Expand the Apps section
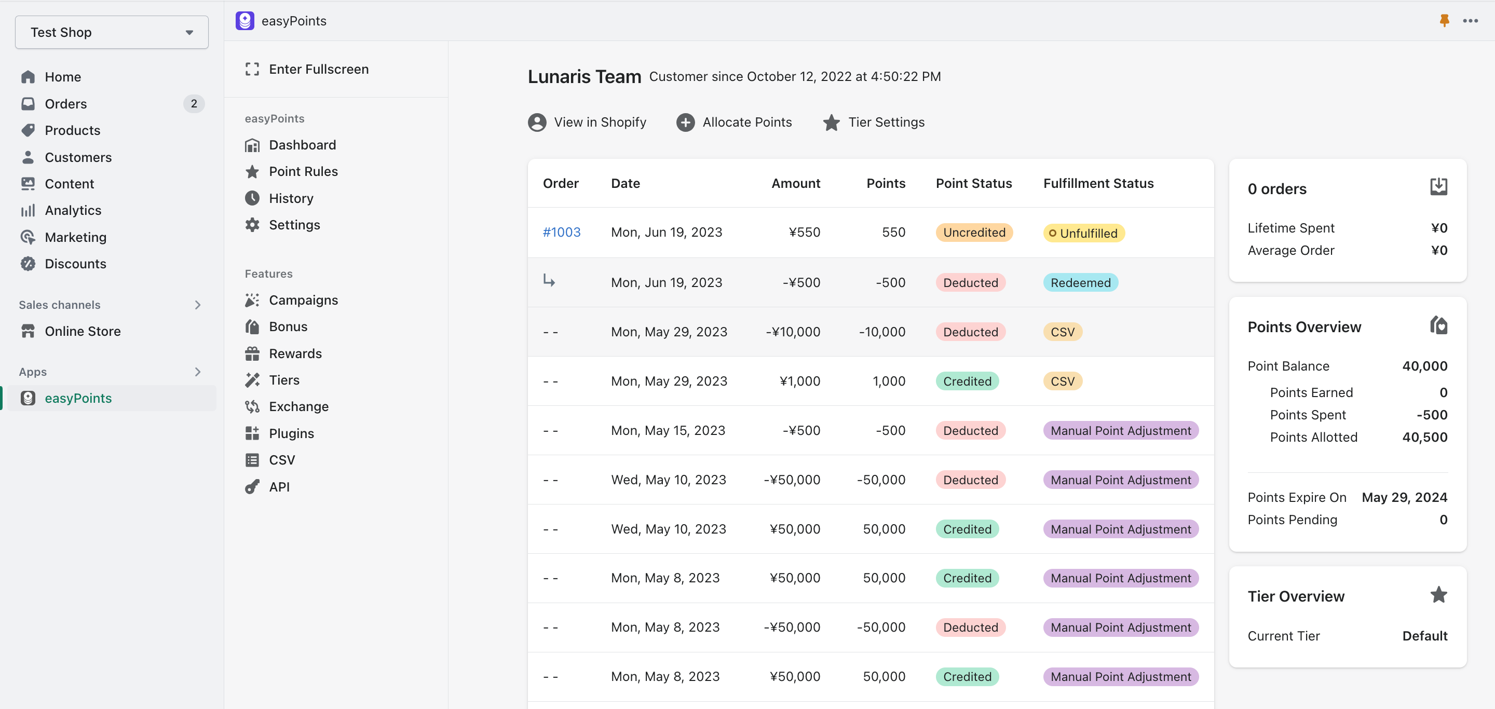The width and height of the screenshot is (1495, 709). point(197,372)
